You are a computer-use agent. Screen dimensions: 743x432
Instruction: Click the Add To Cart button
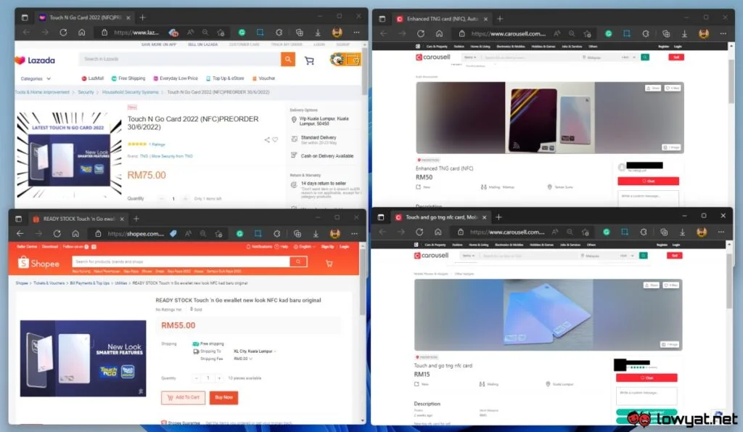[x=183, y=397]
